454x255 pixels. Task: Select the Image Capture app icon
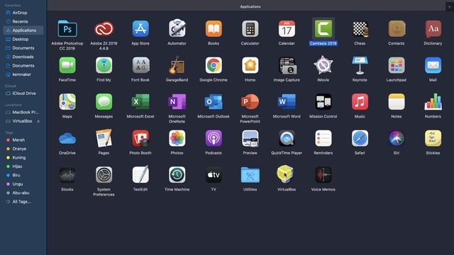pos(287,65)
